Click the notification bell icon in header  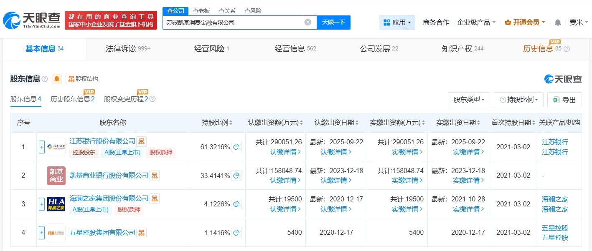tap(558, 23)
